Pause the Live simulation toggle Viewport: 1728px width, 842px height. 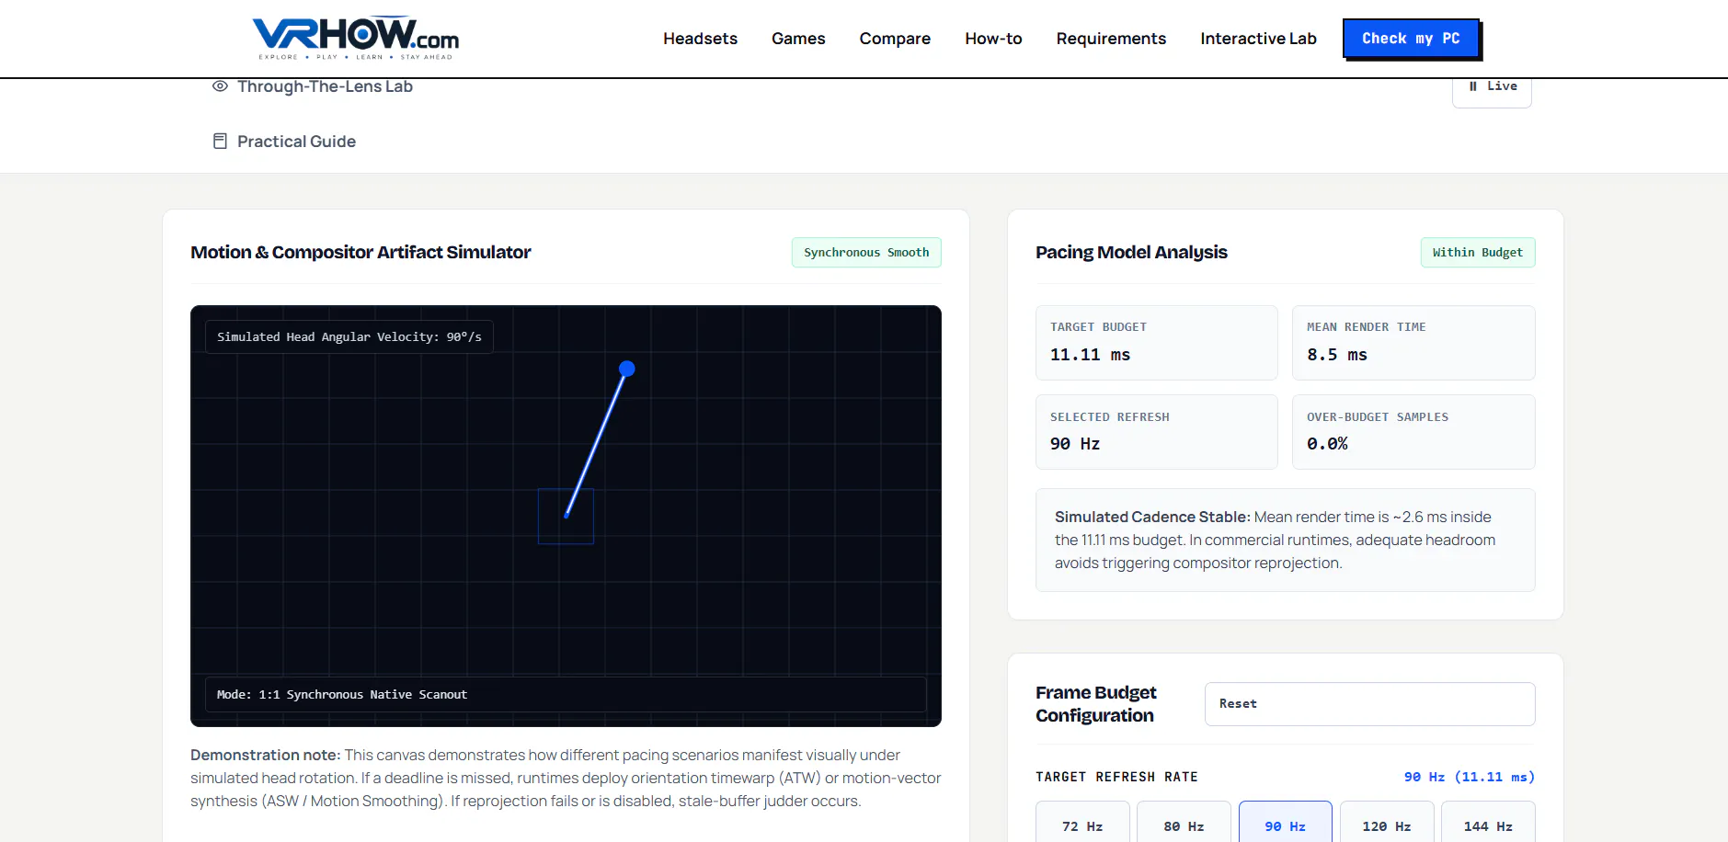[1492, 87]
